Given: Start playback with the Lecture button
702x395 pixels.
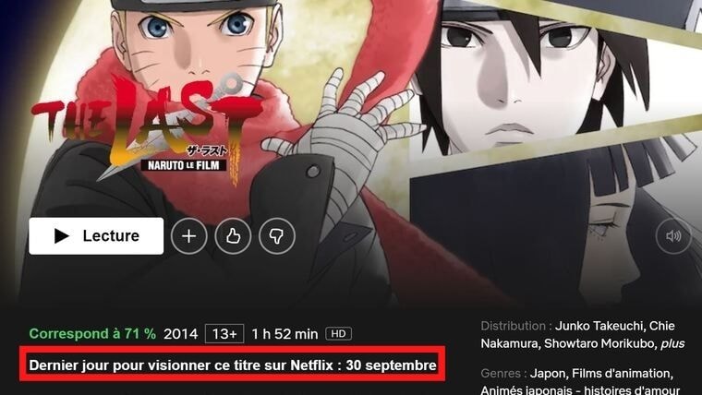Looking at the screenshot, I should [x=96, y=235].
